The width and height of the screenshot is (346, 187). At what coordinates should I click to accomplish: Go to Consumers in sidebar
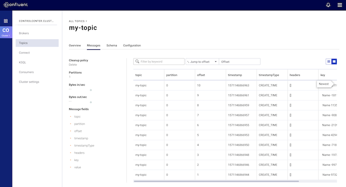(x=26, y=72)
